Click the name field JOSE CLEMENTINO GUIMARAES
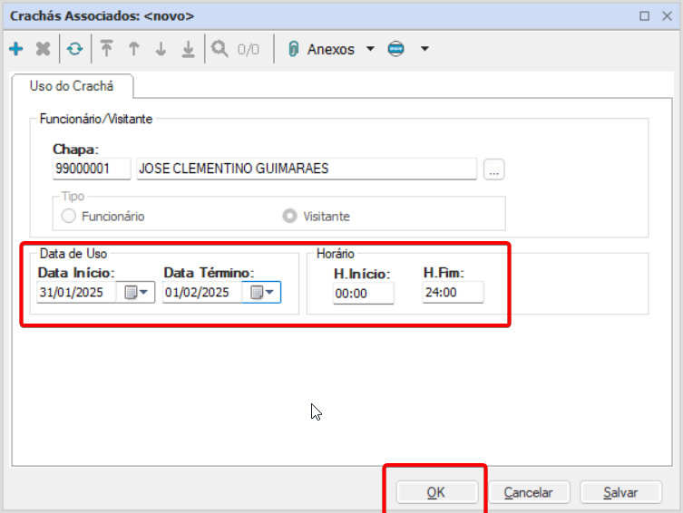This screenshot has height=513, width=683. pyautogui.click(x=307, y=169)
